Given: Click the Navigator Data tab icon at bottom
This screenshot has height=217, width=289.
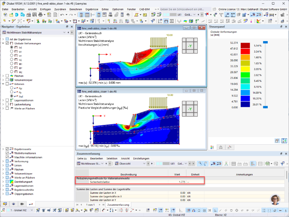Looking at the screenshot, I should click(x=5, y=204).
